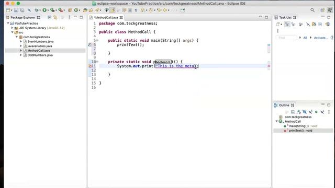
Task: Click the All working set link
Action: tap(305, 38)
